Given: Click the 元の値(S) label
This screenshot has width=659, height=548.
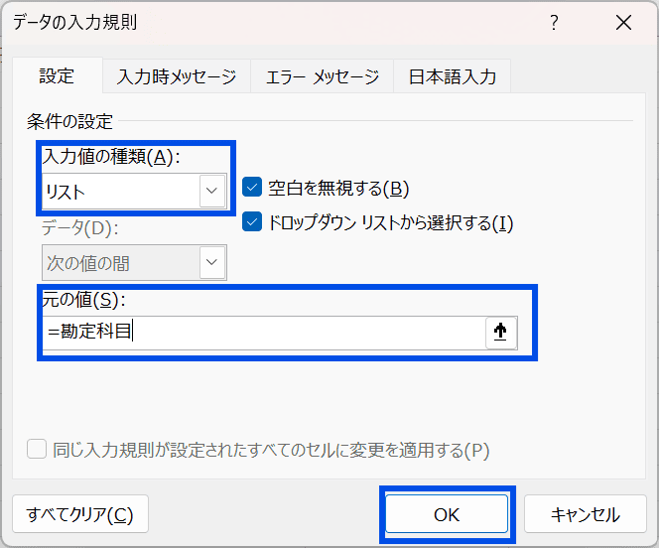Looking at the screenshot, I should pyautogui.click(x=83, y=300).
